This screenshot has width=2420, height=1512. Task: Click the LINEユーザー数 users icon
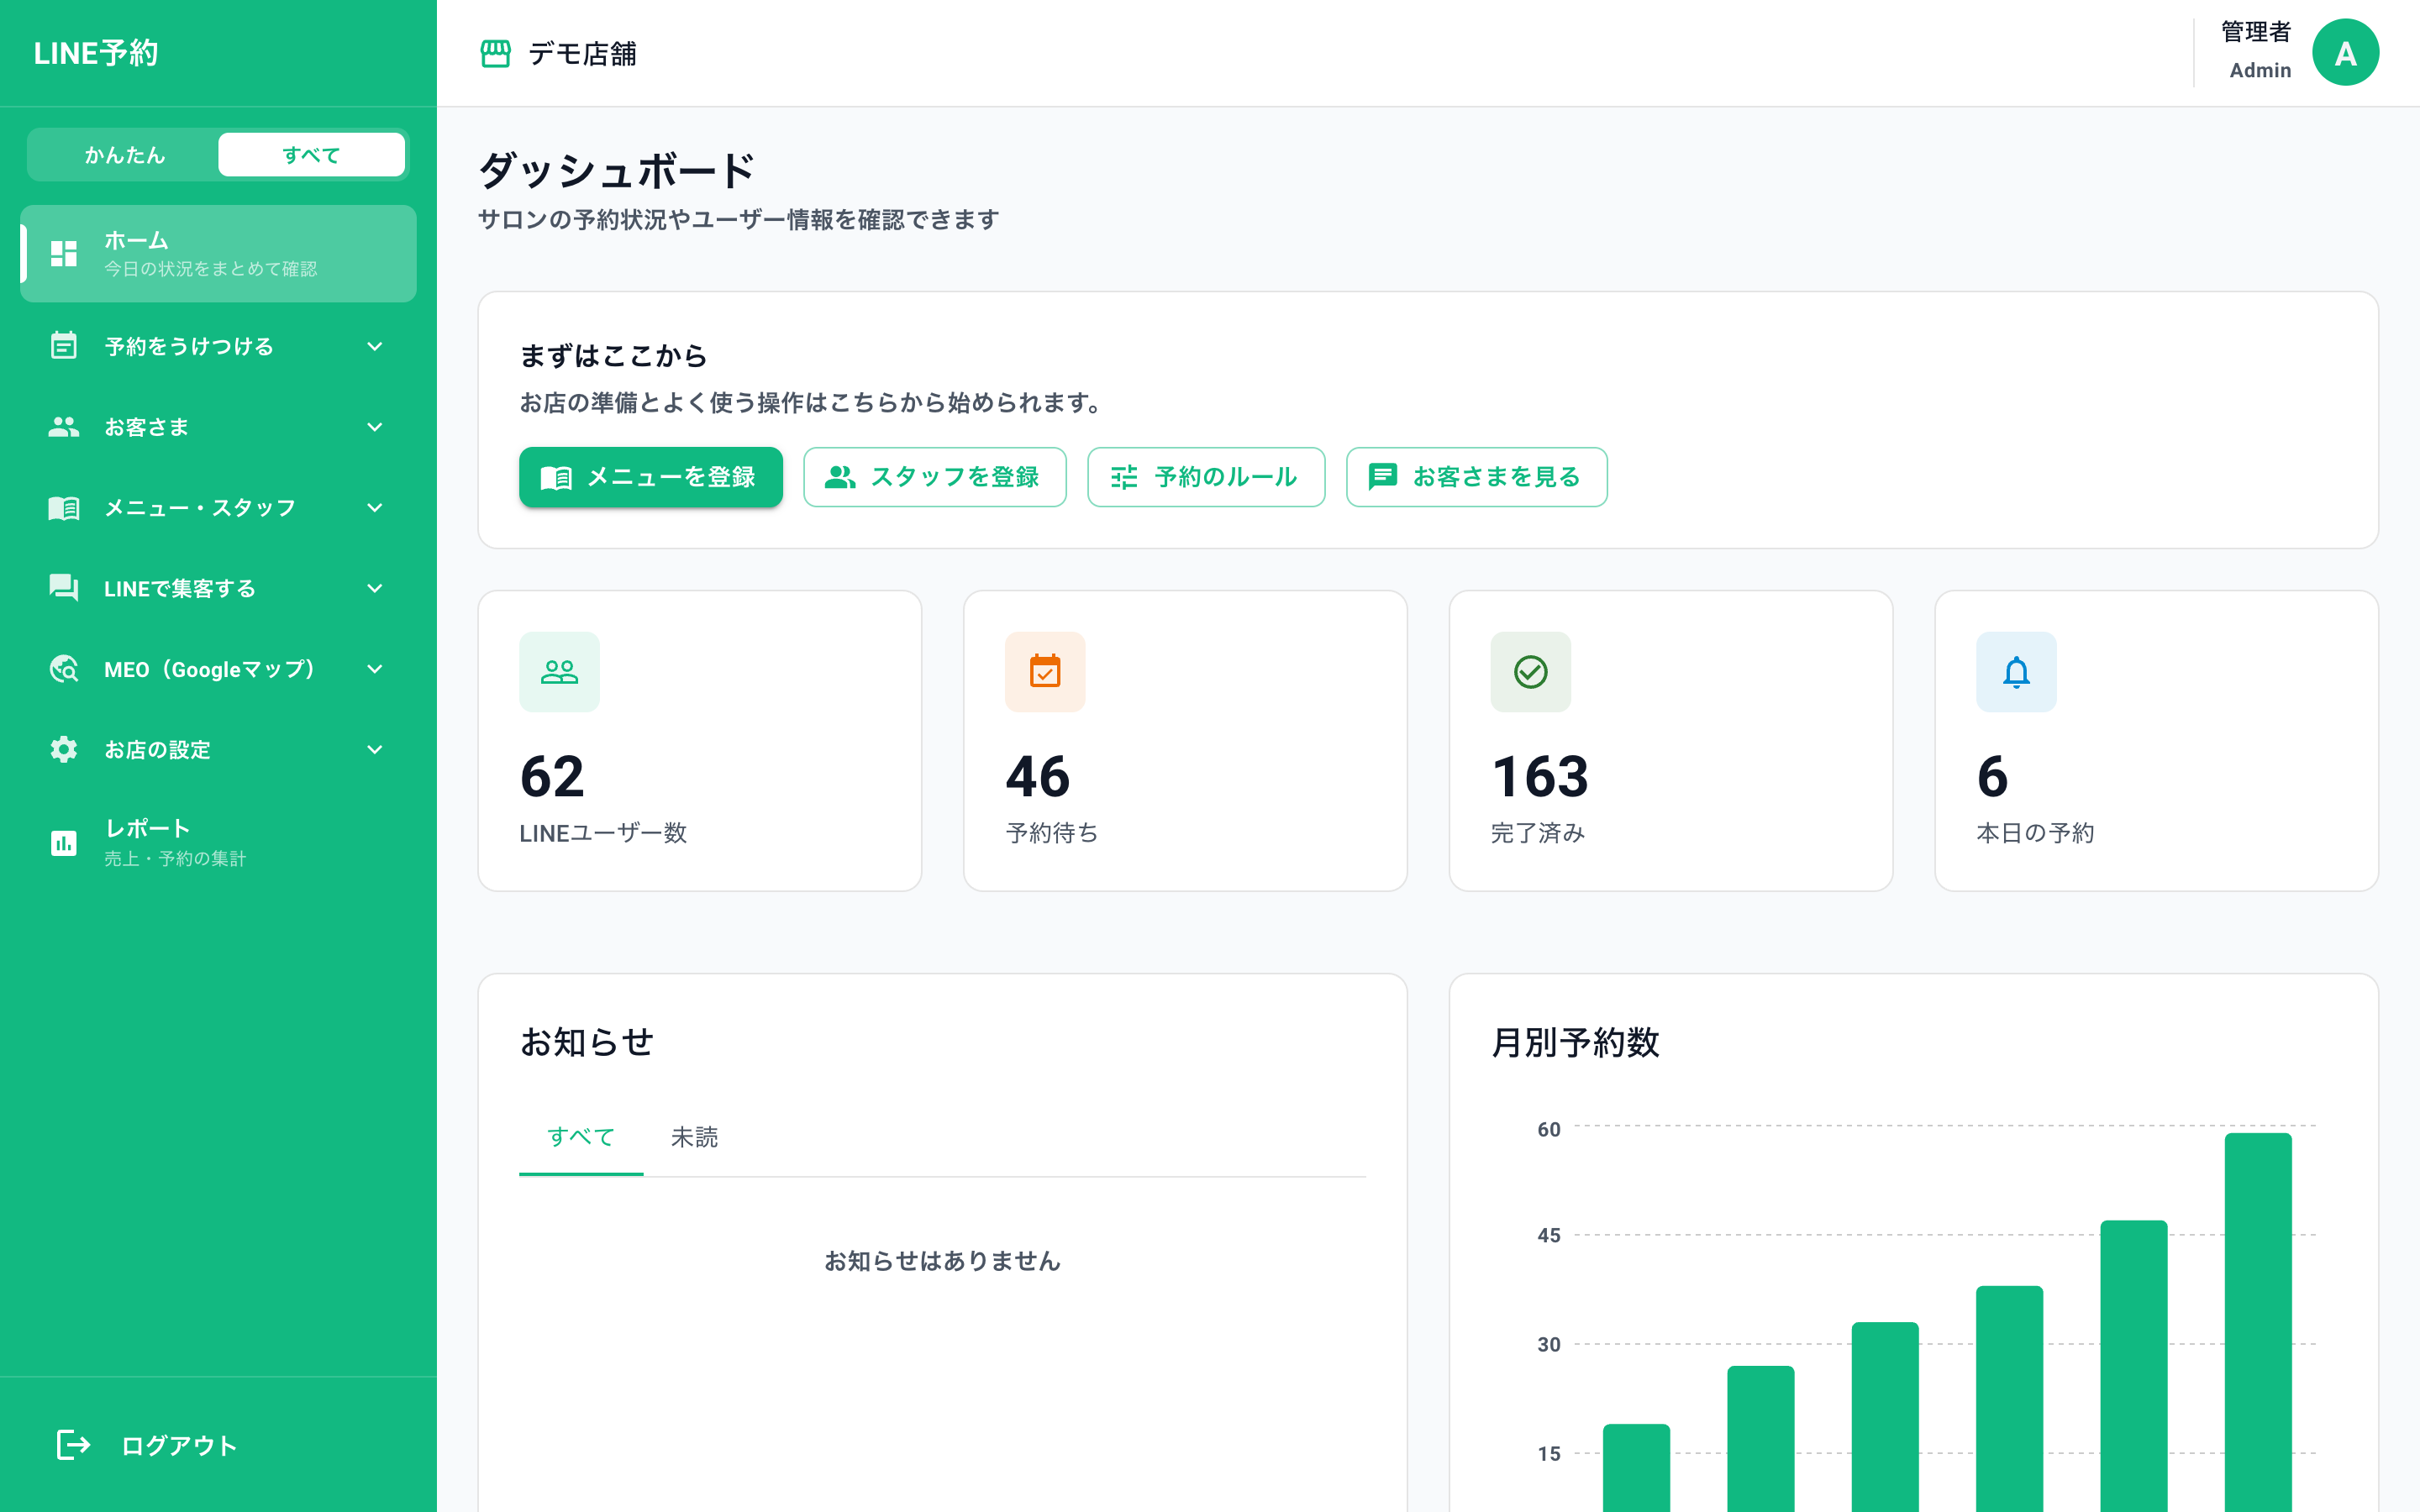(x=559, y=672)
